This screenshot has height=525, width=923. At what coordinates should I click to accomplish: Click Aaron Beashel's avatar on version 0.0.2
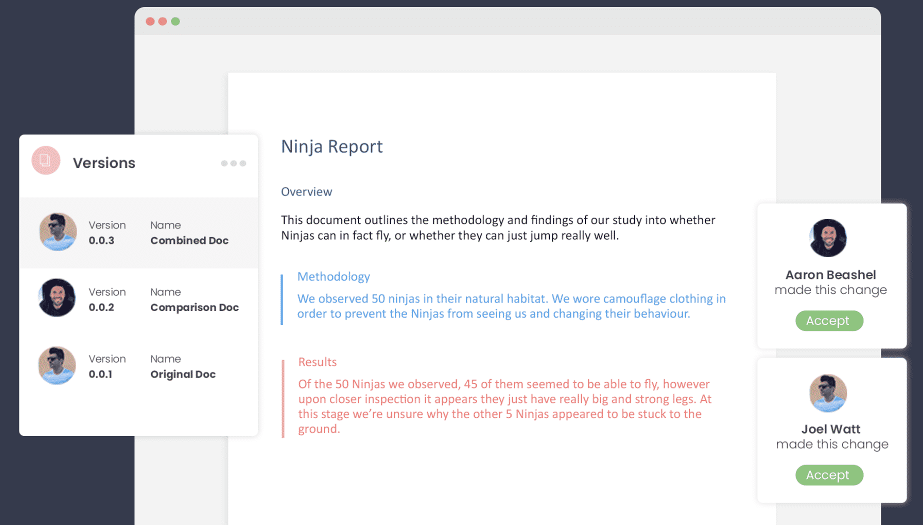pos(57,298)
